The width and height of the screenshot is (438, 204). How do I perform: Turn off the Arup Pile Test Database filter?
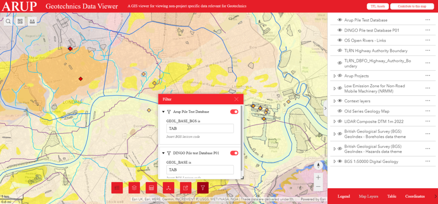(234, 112)
